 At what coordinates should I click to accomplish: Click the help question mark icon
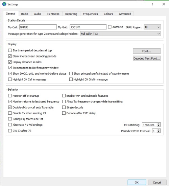point(152,4)
